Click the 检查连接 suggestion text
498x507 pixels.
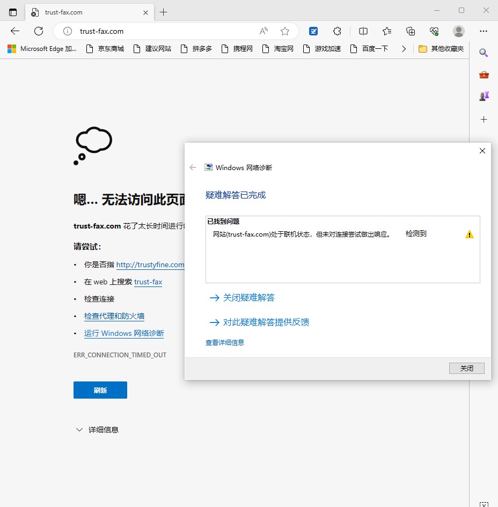click(x=99, y=299)
